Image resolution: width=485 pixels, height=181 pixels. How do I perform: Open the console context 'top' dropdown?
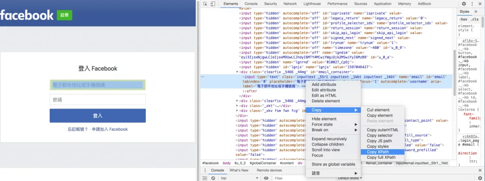239,178
